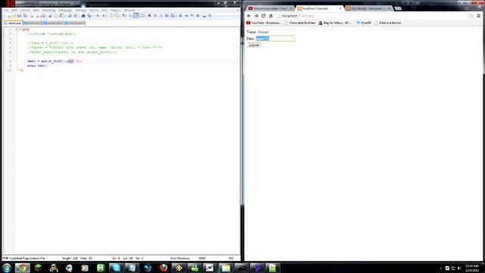Click the Cut icon in Notepad++ toolbar
This screenshot has height=273, width=485.
[50, 15]
